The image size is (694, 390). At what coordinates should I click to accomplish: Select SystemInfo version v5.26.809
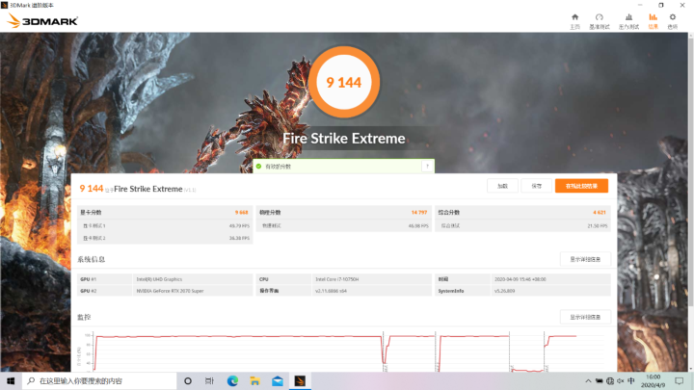(504, 291)
